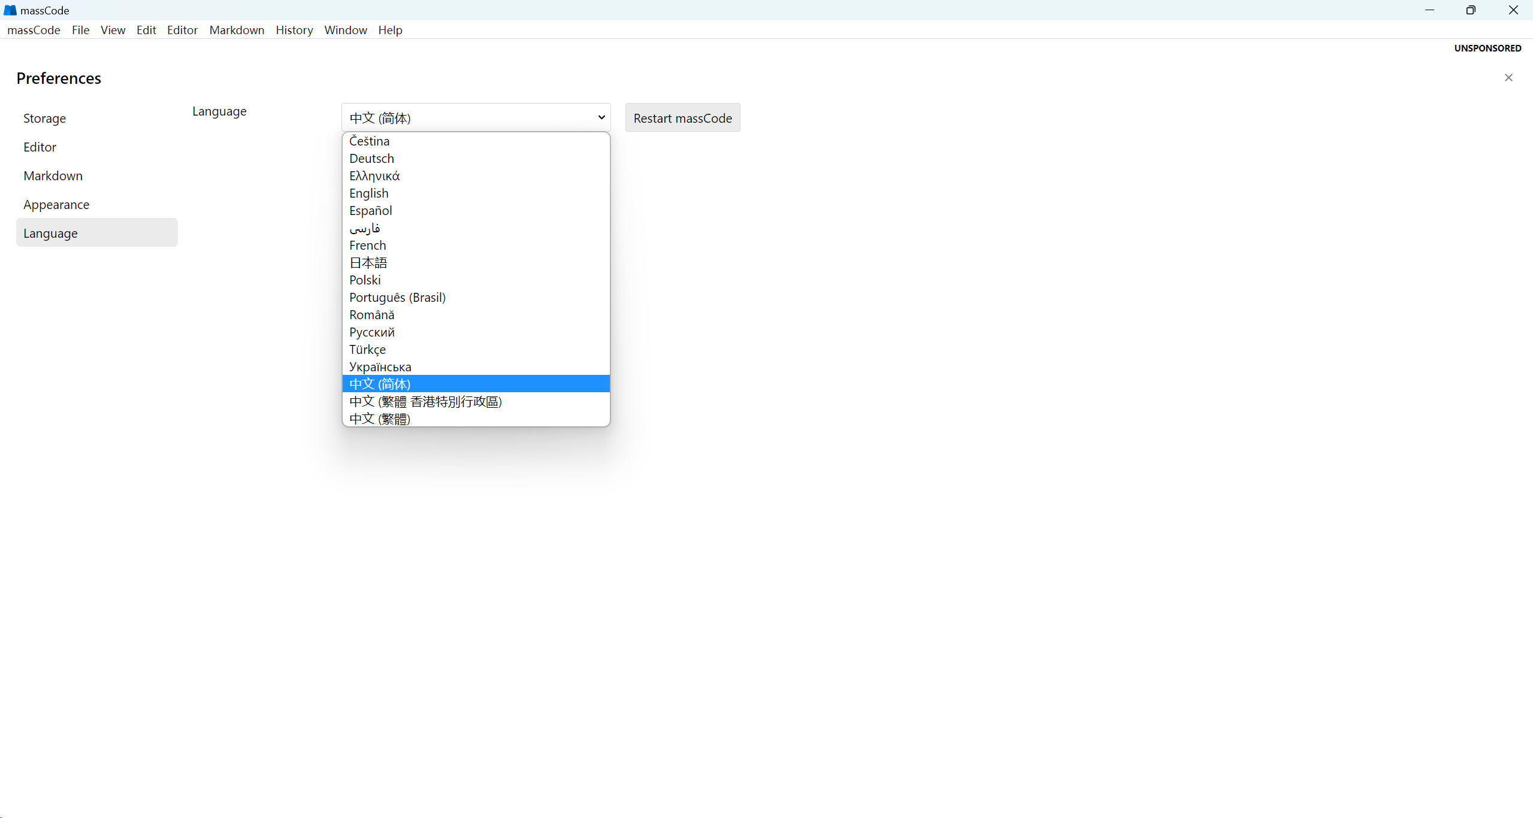Open the History menu
The width and height of the screenshot is (1533, 818).
[x=294, y=30]
